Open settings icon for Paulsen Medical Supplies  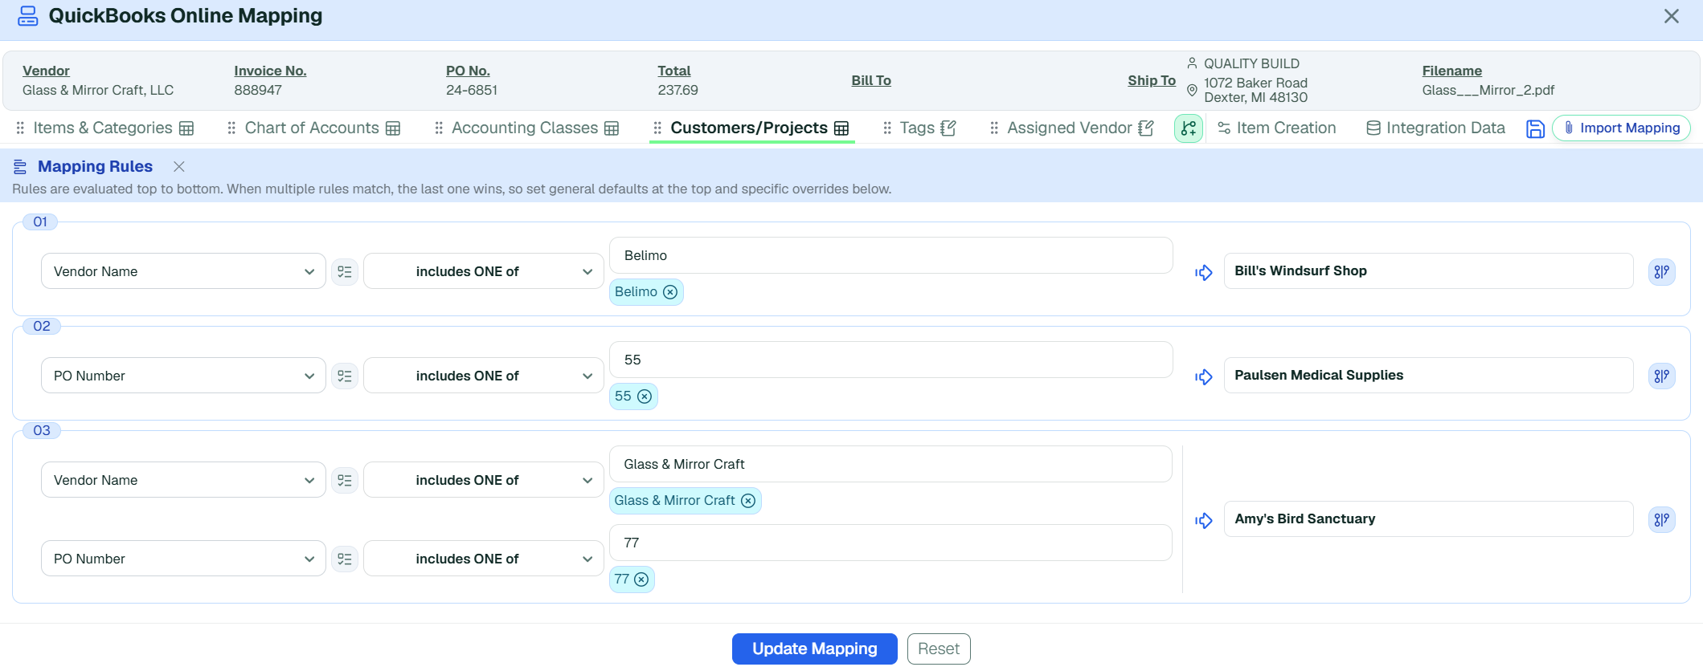pos(1662,376)
